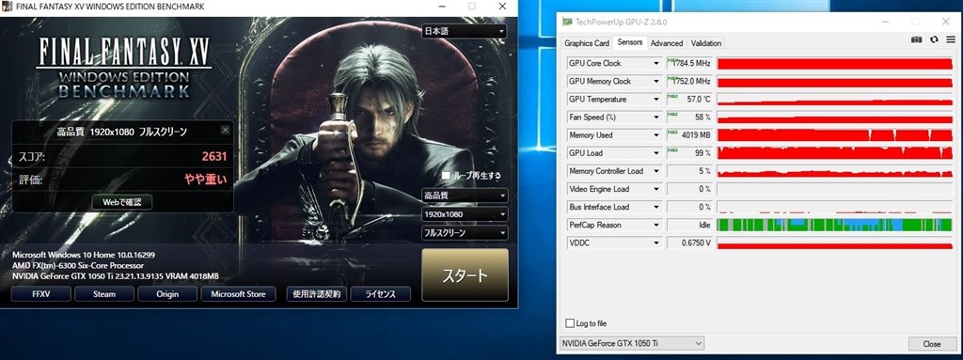Switch to the Graphics Card tab

tap(587, 43)
